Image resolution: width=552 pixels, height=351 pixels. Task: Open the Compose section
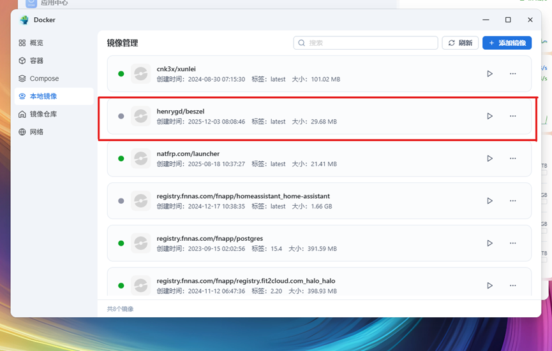point(54,78)
